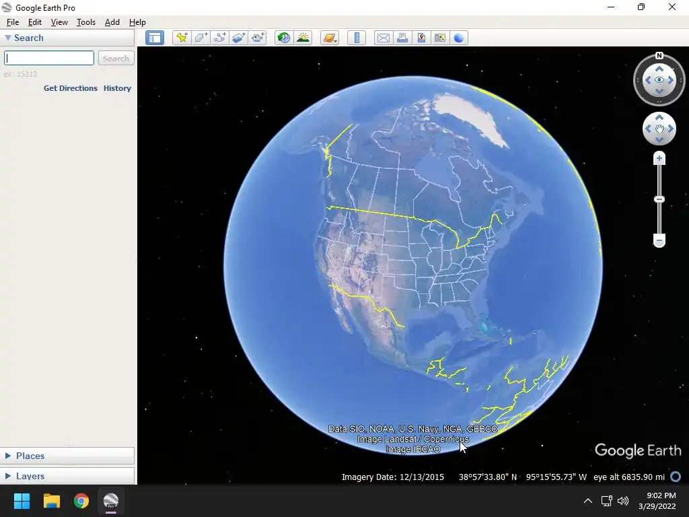Click into the search input field
This screenshot has height=517, width=689.
pyautogui.click(x=48, y=58)
